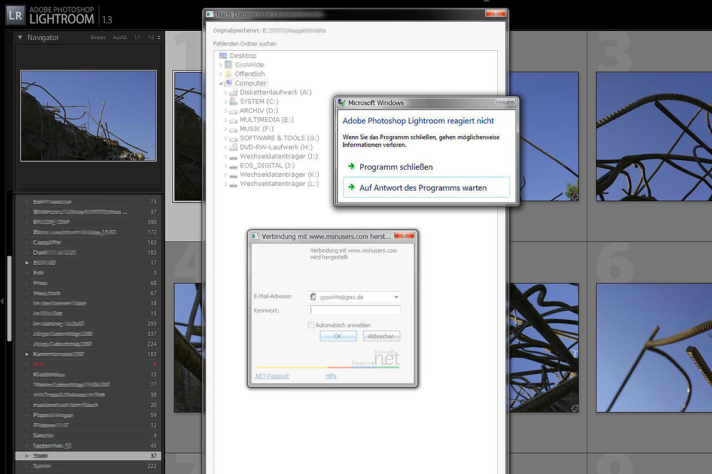Click the left panel collapse arrow
The height and width of the screenshot is (474, 712).
tap(2, 301)
